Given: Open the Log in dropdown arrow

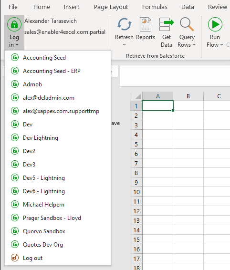Looking at the screenshot, I should click(17, 45).
